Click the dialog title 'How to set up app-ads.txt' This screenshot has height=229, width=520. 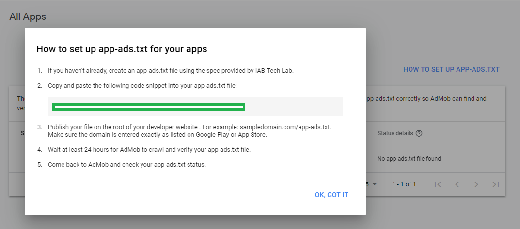point(122,49)
